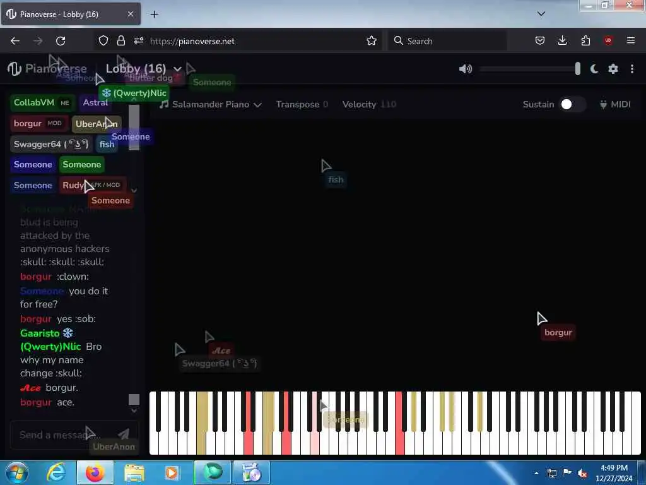Image resolution: width=646 pixels, height=485 pixels.
Task: Click the user list scrollbar thumb
Action: 134,128
